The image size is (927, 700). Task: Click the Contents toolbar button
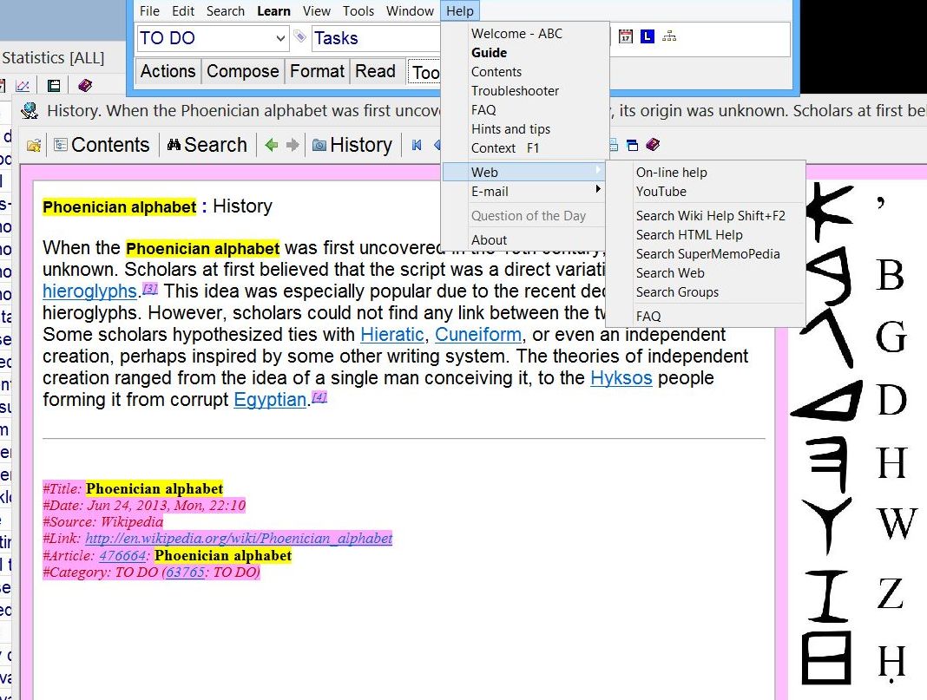coord(102,145)
